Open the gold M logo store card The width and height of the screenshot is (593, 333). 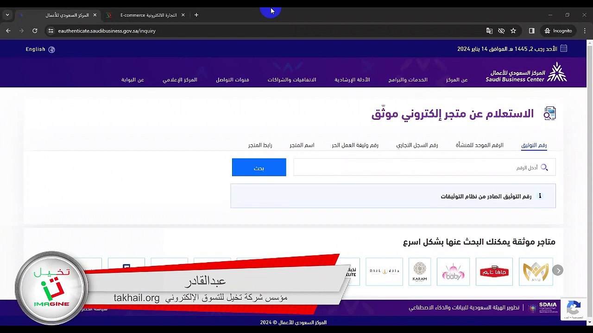point(536,271)
